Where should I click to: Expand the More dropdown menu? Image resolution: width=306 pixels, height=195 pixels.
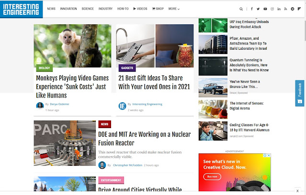tap(174, 9)
